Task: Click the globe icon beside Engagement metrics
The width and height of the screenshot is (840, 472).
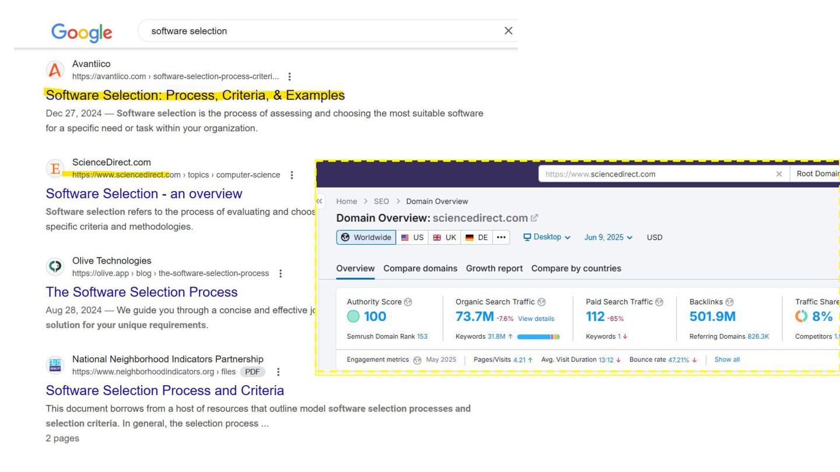Action: 417,360
